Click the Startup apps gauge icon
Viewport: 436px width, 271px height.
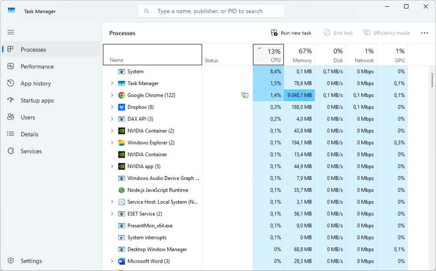click(11, 100)
